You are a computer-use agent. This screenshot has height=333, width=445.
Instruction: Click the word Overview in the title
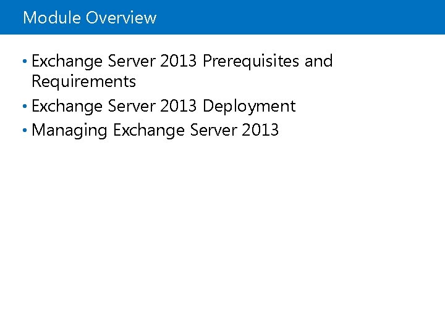(121, 18)
